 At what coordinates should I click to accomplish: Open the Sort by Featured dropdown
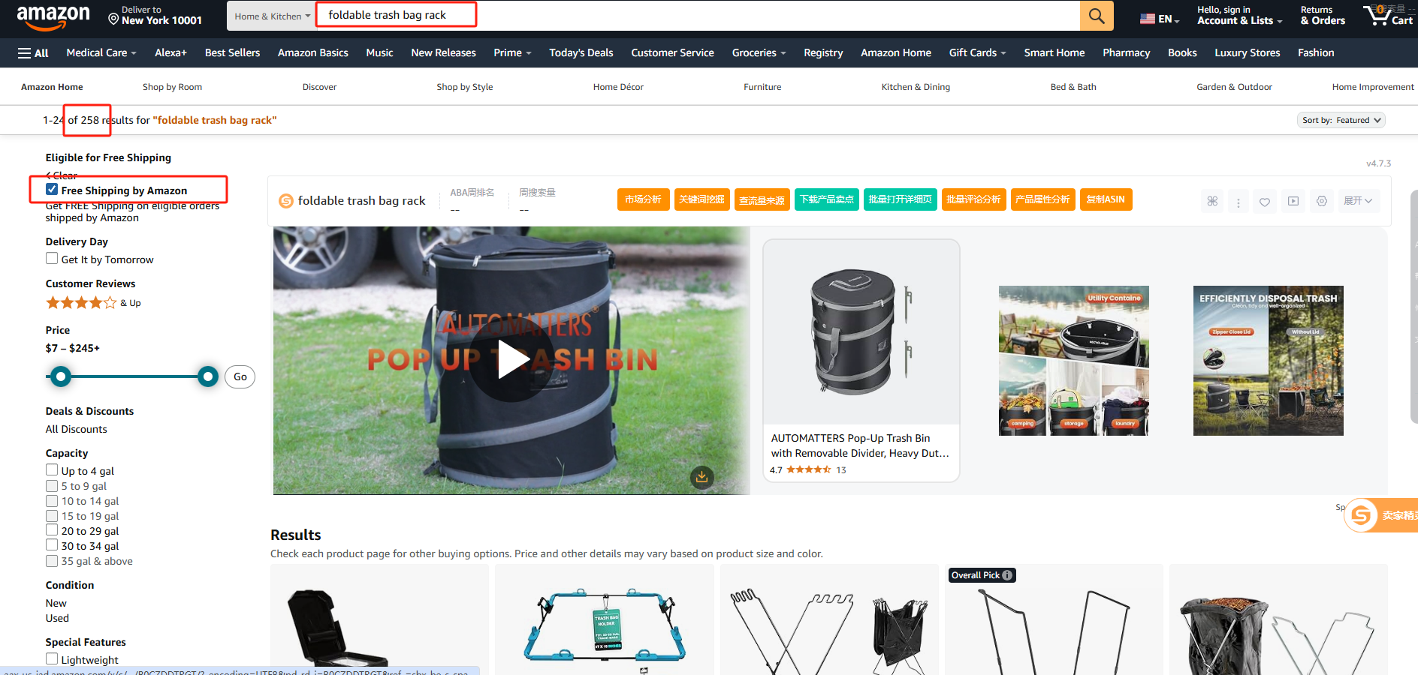(1341, 120)
